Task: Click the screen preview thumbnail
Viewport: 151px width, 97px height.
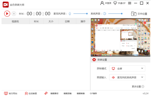Action: 121,37
